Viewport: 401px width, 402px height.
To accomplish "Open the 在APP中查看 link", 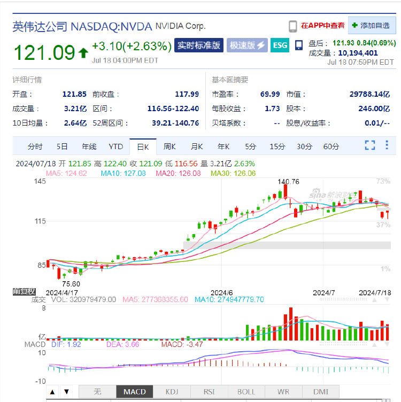I will click(x=322, y=25).
